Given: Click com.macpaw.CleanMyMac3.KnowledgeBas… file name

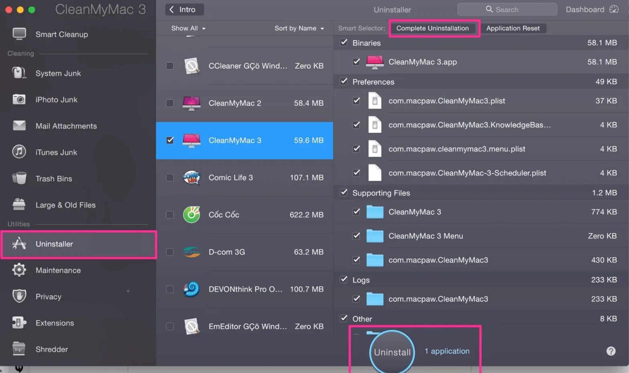Looking at the screenshot, I should (469, 125).
